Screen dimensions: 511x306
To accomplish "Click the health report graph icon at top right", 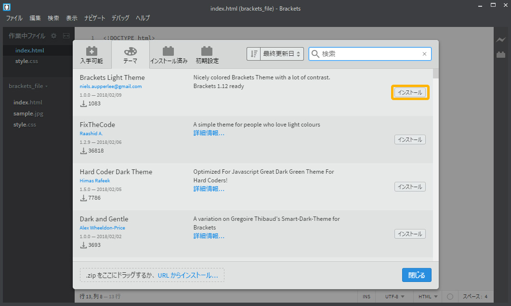I will [x=501, y=39].
